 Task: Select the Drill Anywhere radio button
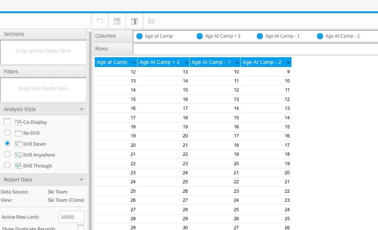pyautogui.click(x=7, y=154)
